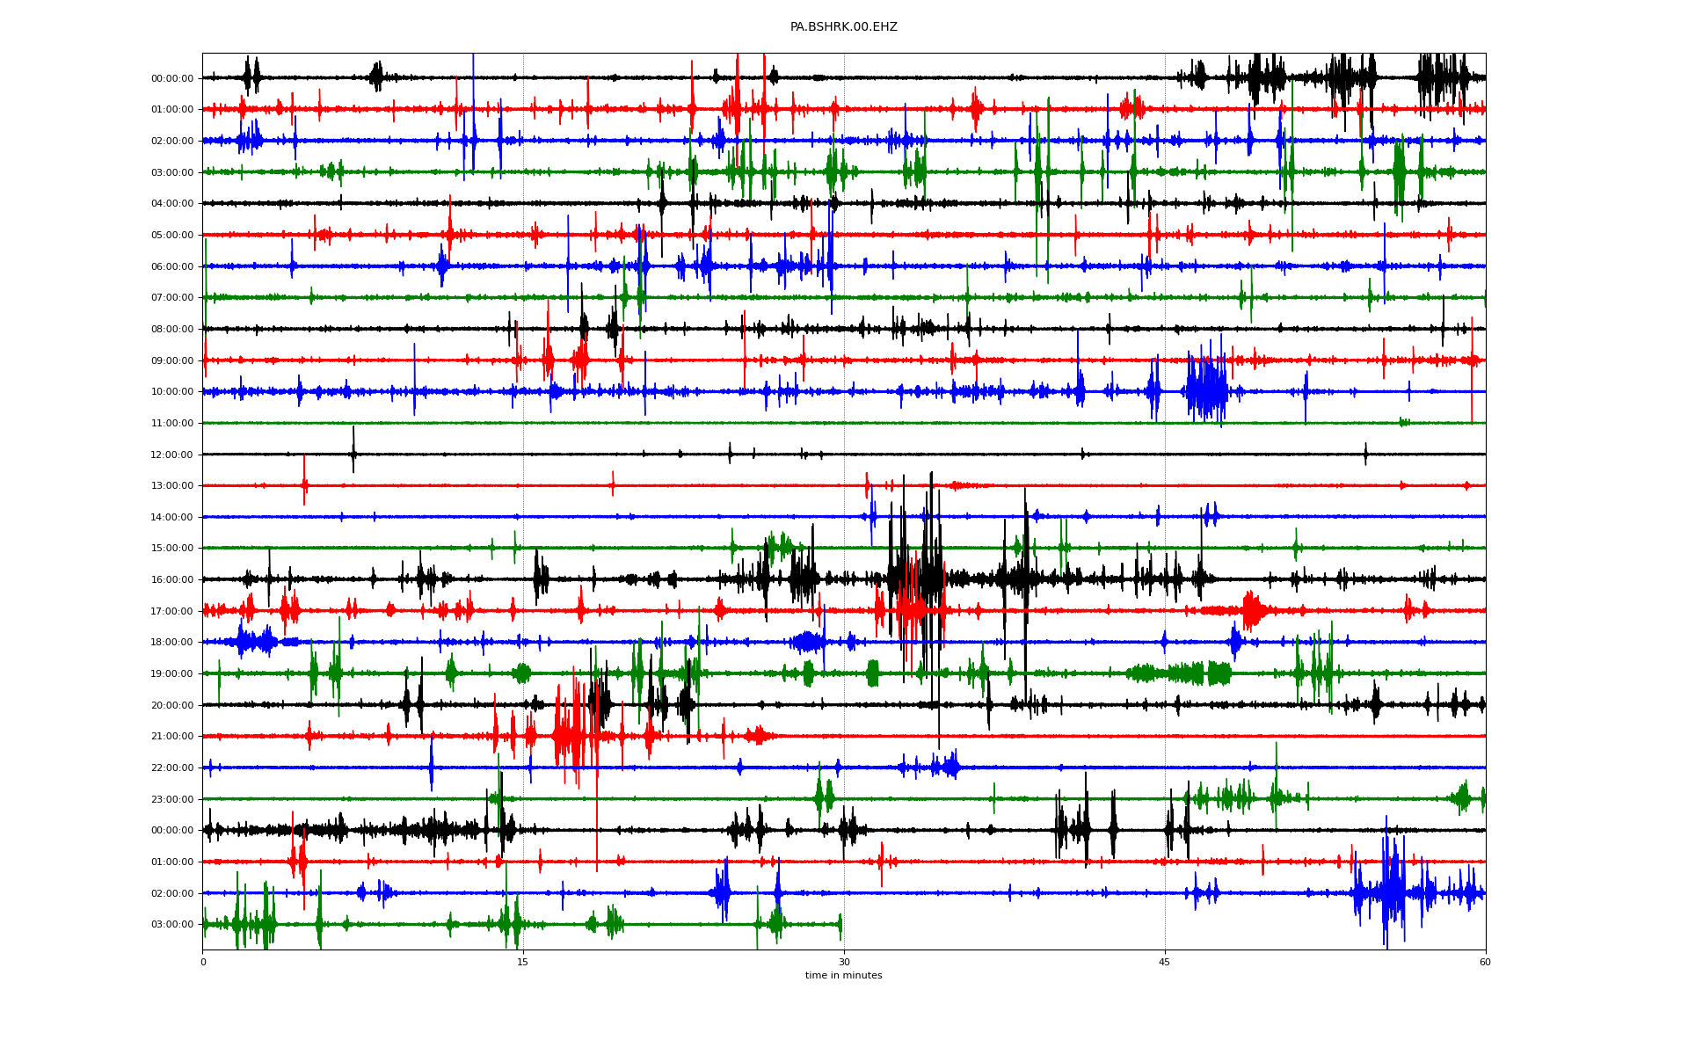Select the 12:00:00 row time label

pyautogui.click(x=172, y=455)
